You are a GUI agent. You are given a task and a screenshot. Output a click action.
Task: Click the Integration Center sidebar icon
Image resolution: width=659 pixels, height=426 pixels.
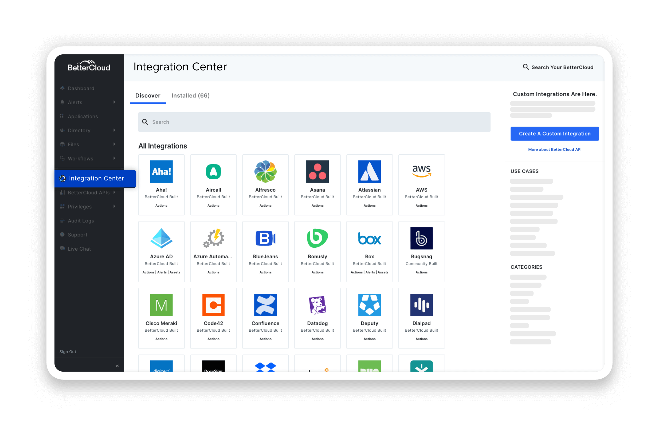click(x=62, y=179)
